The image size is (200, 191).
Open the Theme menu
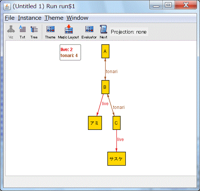54,18
